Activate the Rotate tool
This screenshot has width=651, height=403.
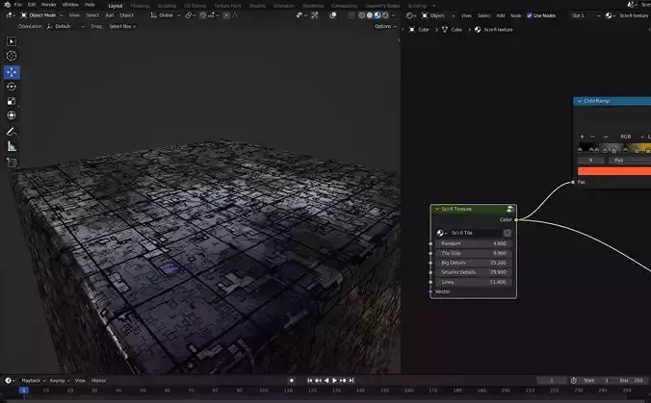click(12, 87)
